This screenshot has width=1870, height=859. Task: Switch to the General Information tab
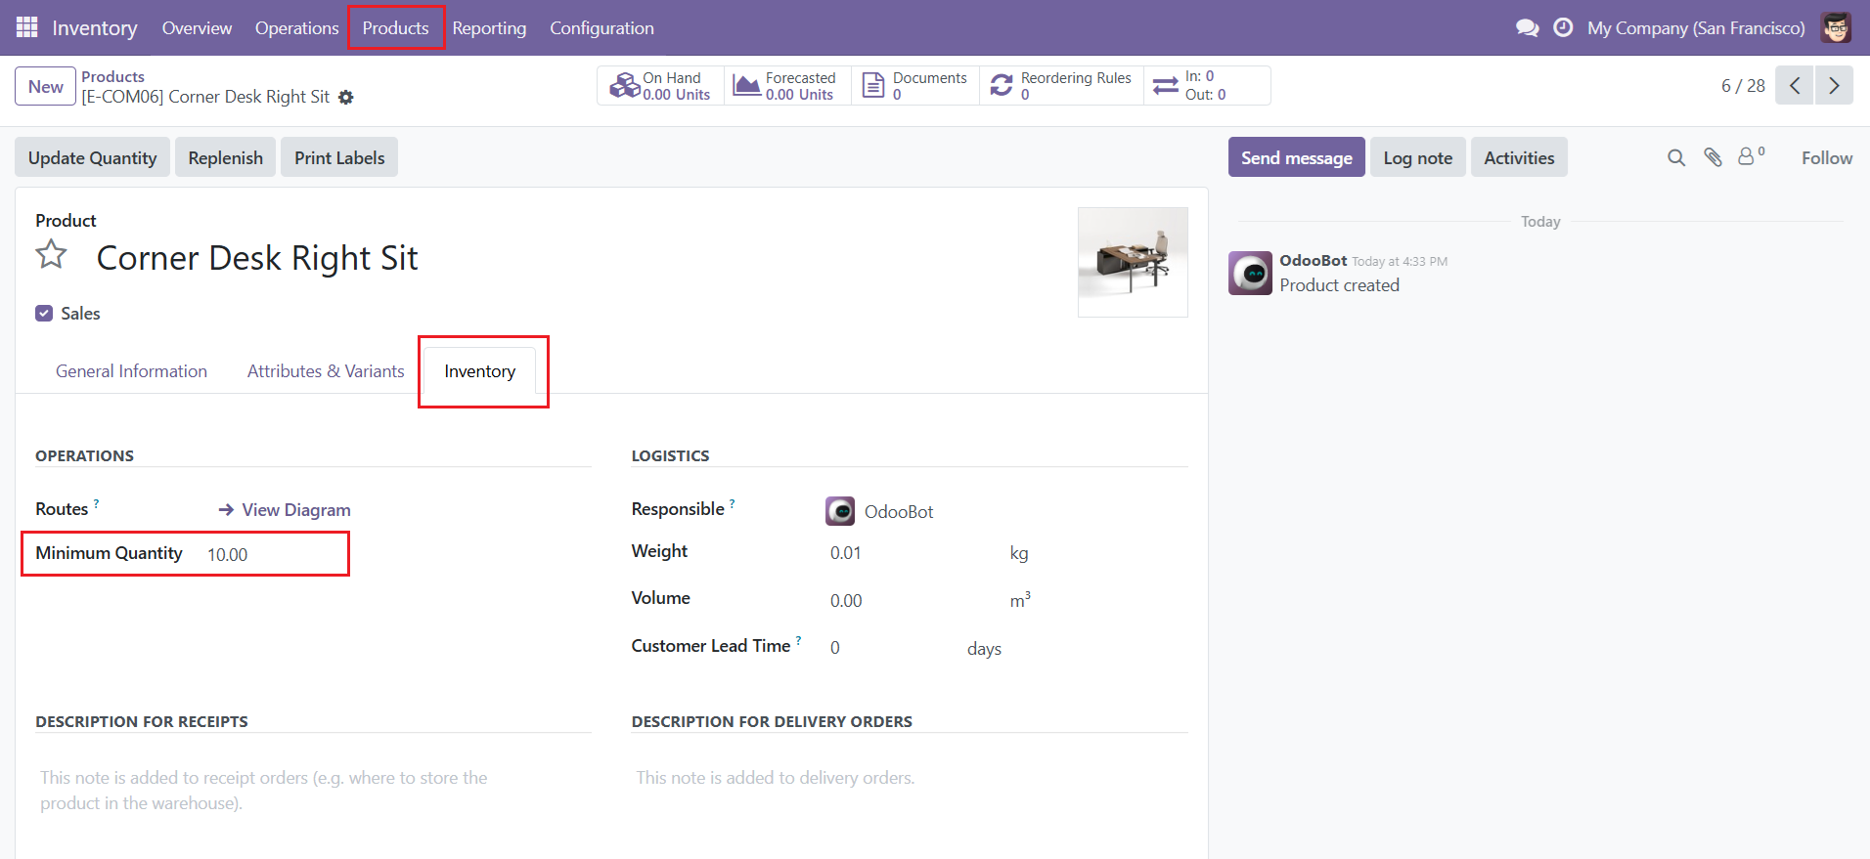[131, 371]
